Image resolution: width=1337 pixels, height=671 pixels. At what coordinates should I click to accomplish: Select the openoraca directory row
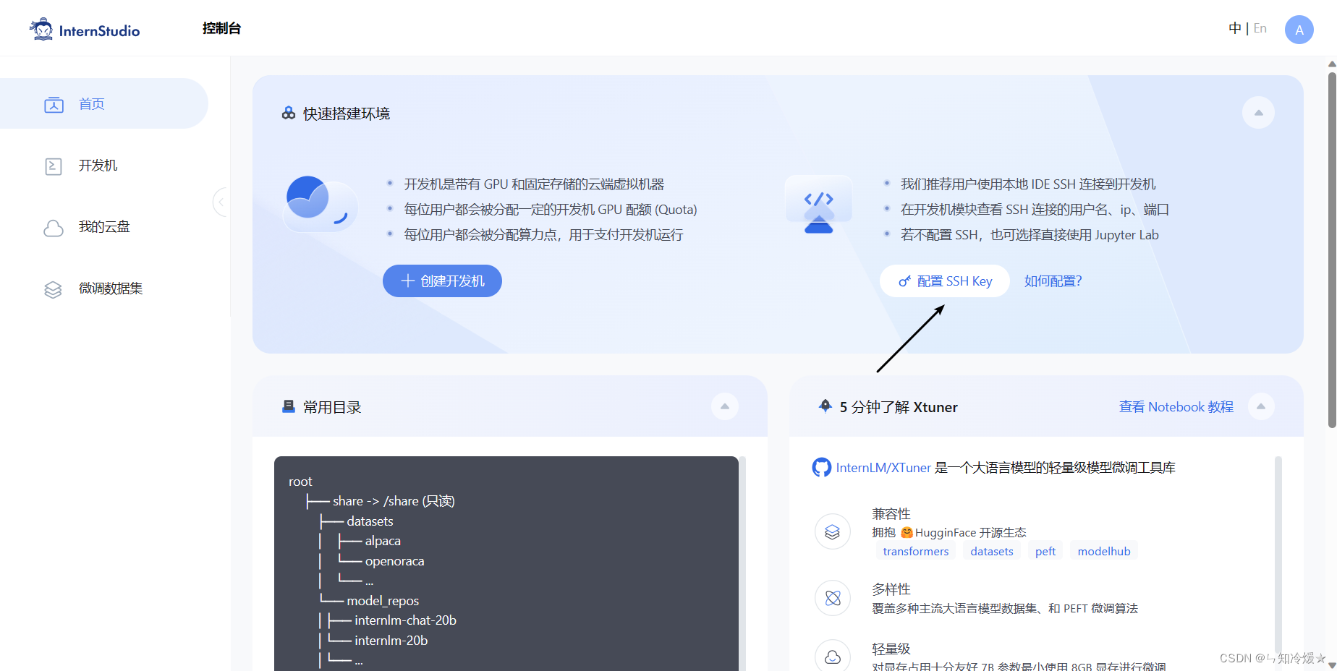[x=394, y=561]
